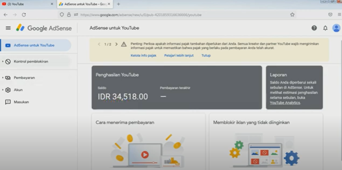Click the permissions icon beside the padlock
Image resolution: width=342 pixels, height=170 pixels.
click(76, 15)
